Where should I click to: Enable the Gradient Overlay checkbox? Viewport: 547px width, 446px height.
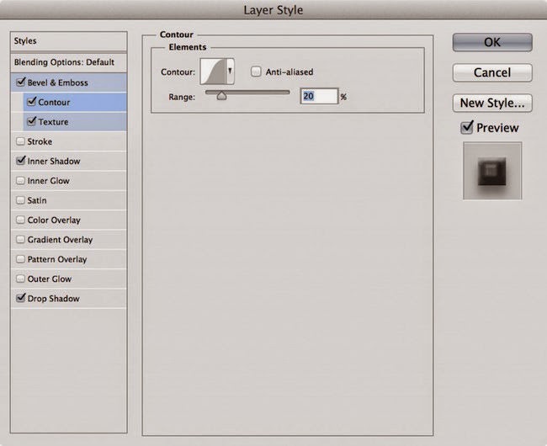point(20,240)
